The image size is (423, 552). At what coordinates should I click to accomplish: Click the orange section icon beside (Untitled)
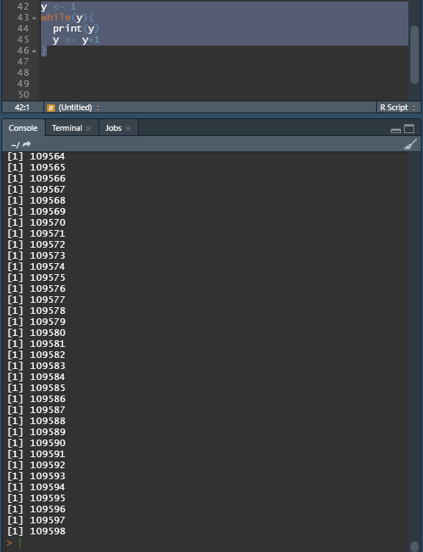point(51,108)
